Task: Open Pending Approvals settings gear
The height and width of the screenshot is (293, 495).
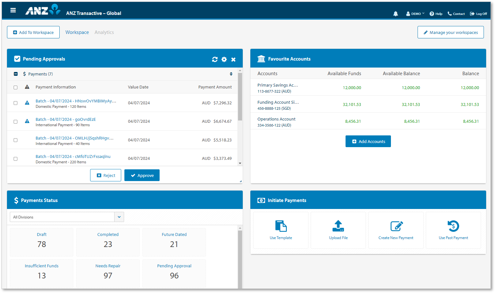Action: coord(224,59)
